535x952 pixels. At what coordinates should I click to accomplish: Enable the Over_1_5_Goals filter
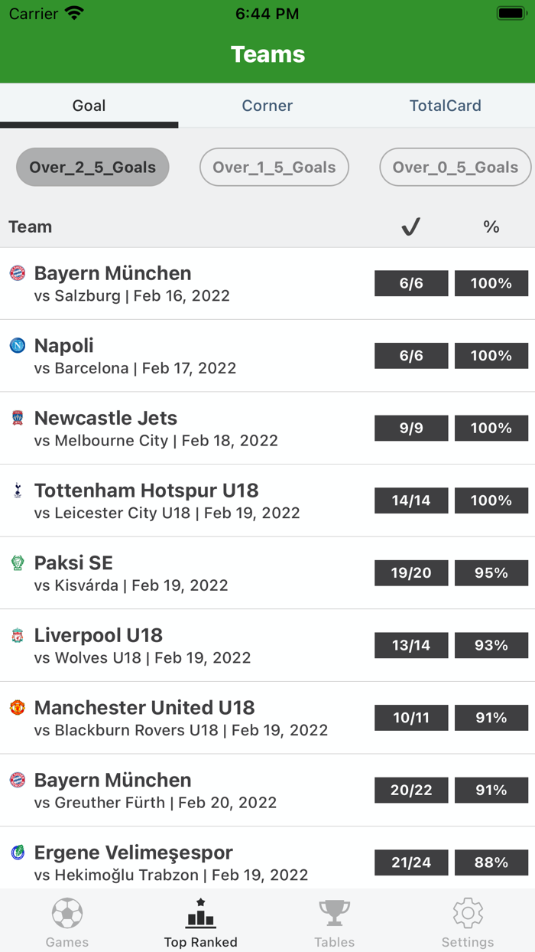274,167
